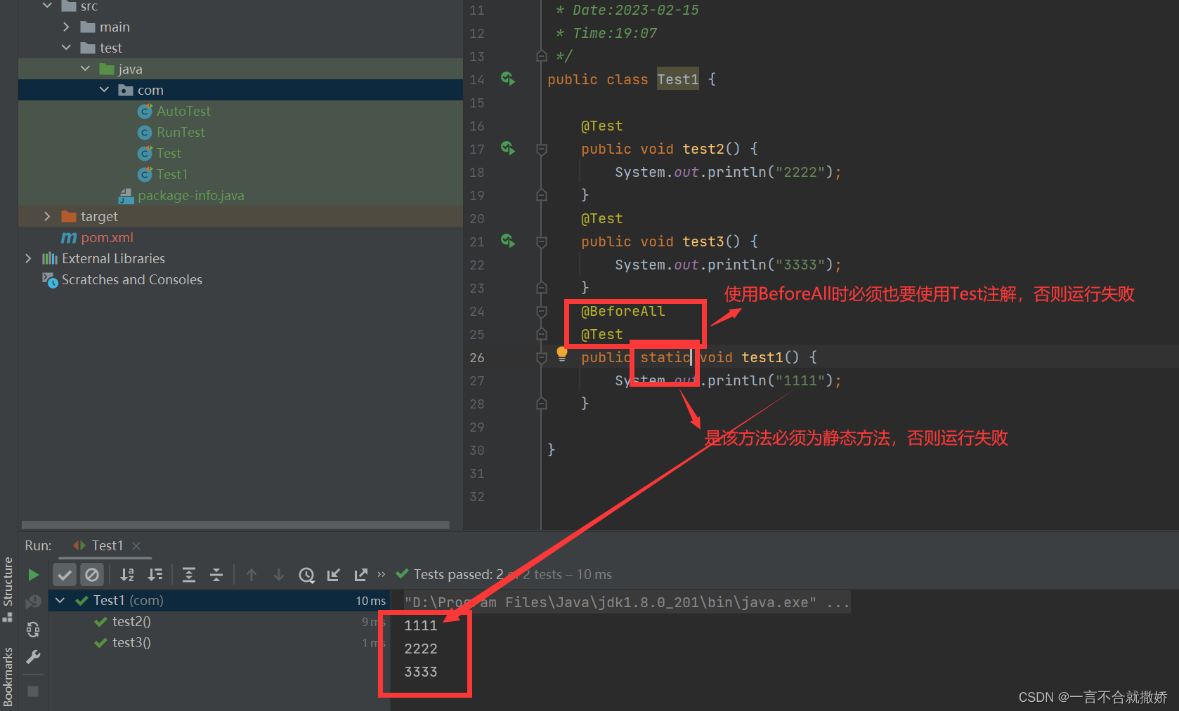The height and width of the screenshot is (711, 1179).
Task: Open the AutoTest class file
Action: (x=183, y=111)
